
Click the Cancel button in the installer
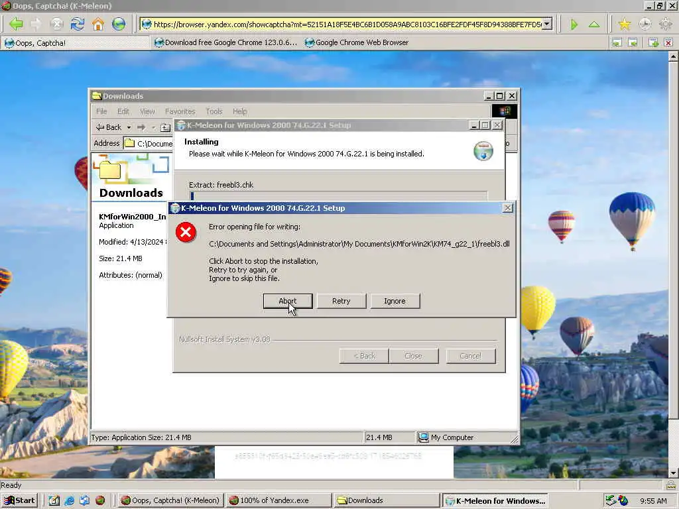point(471,356)
